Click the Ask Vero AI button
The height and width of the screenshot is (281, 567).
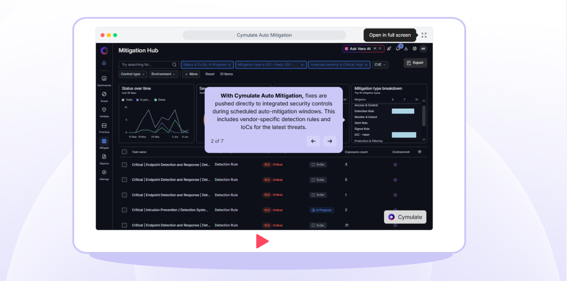(x=363, y=49)
